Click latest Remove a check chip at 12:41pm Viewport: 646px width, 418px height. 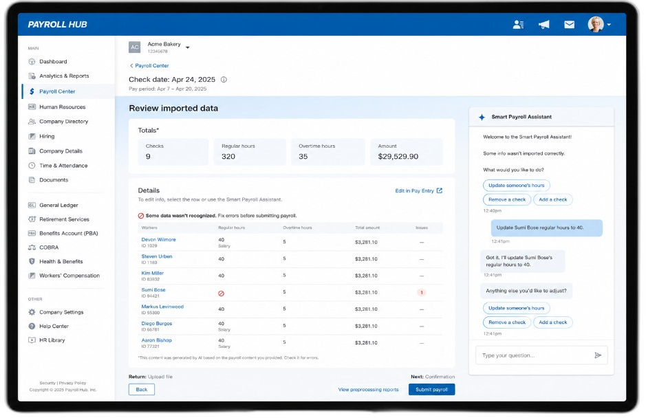coord(507,322)
